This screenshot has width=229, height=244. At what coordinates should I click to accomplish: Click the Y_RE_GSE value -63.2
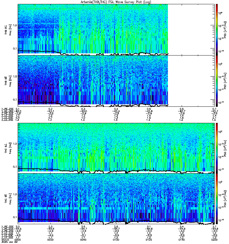pyautogui.click(x=18, y=111)
